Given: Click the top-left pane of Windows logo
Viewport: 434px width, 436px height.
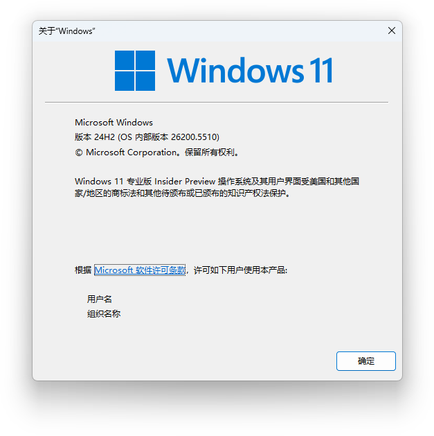Looking at the screenshot, I should [x=125, y=60].
